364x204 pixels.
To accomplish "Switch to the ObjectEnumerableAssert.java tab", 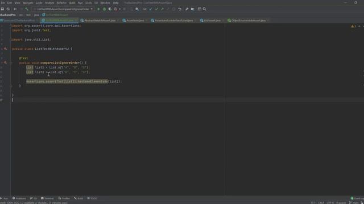I will point(249,20).
